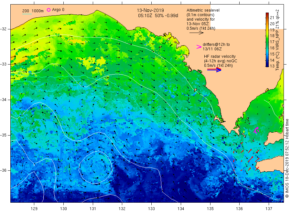Click the -34 latitude axis label
This screenshot has width=291, height=213.
pos(4,100)
